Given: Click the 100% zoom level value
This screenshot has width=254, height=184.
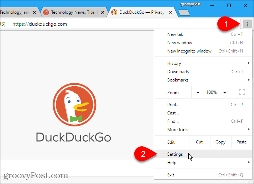Looking at the screenshot, I should pos(212,92).
